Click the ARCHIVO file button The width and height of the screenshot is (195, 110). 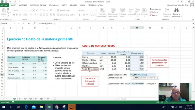pos(4,5)
